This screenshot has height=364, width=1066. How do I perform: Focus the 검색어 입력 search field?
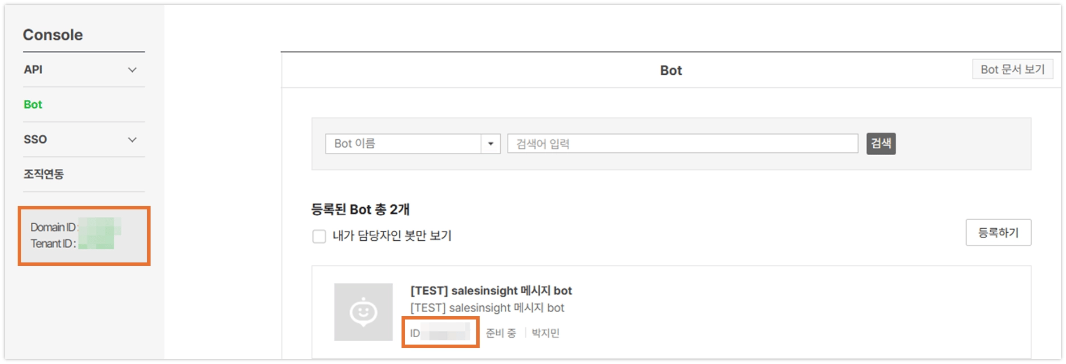[683, 144]
